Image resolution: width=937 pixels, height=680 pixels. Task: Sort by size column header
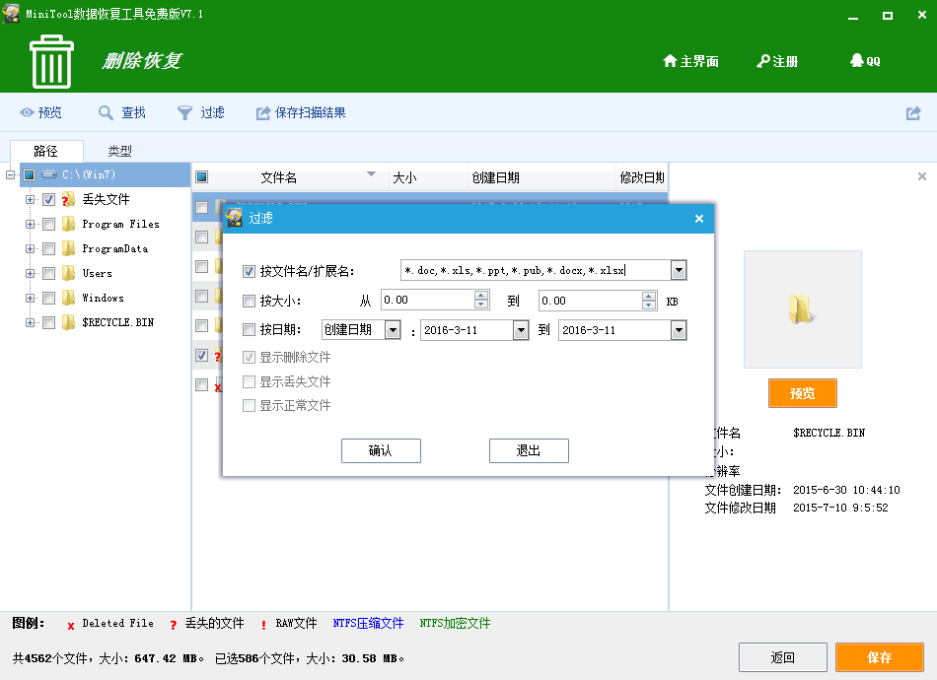pyautogui.click(x=428, y=177)
